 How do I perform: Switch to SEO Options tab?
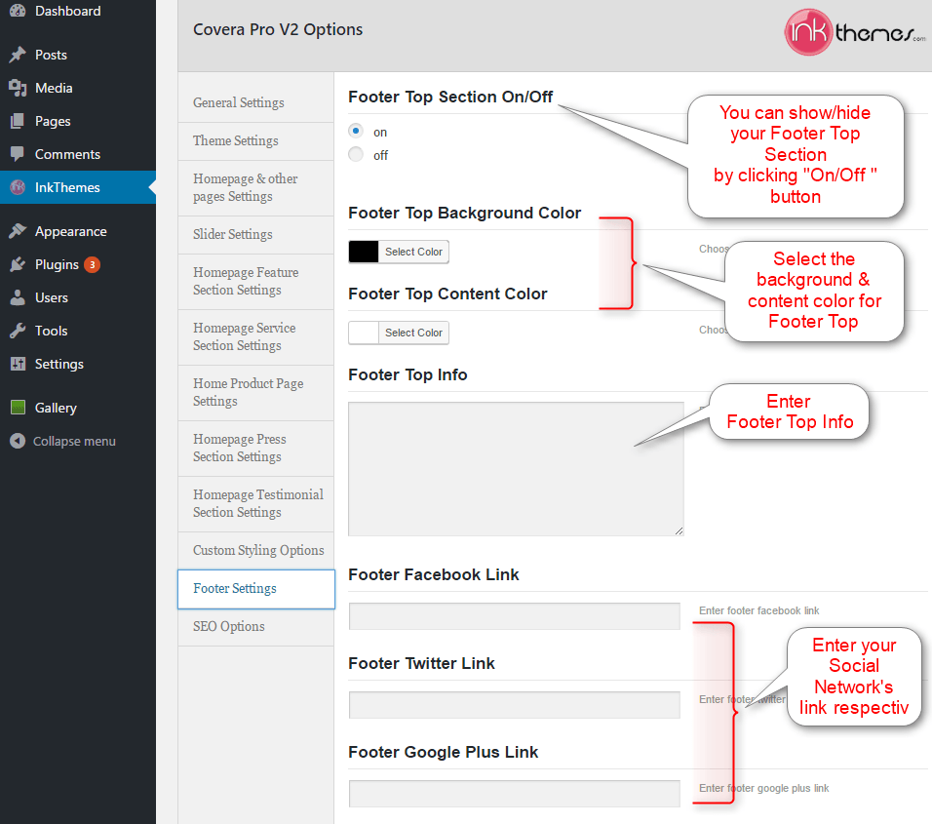(256, 627)
